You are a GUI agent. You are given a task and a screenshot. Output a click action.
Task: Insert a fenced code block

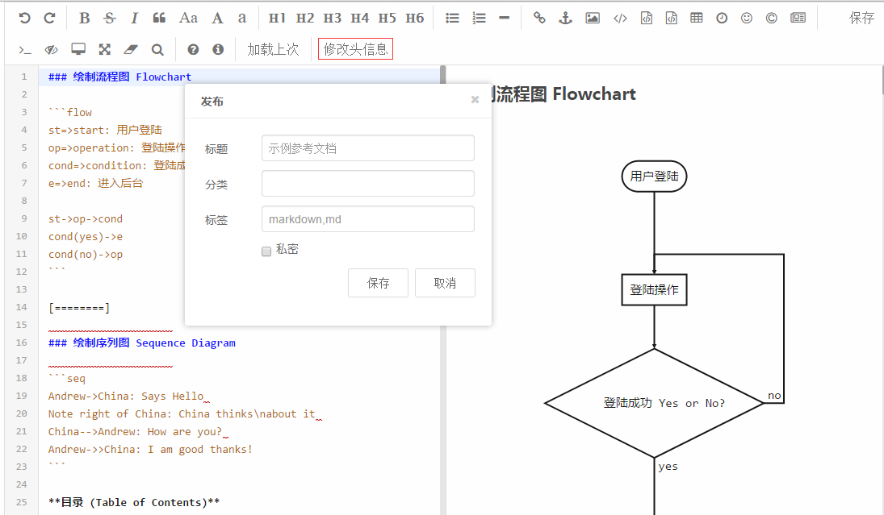point(672,18)
